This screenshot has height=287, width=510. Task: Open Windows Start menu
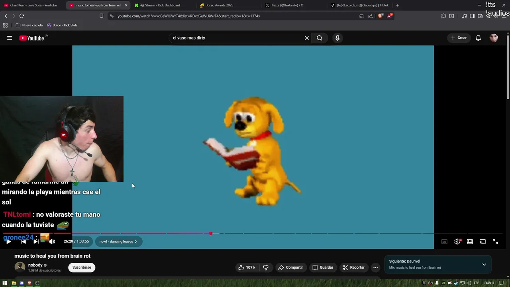point(4,283)
